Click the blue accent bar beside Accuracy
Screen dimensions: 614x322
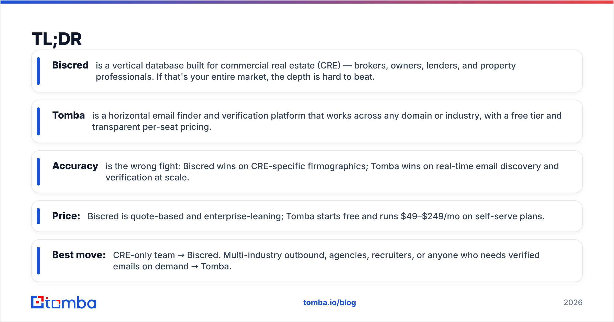(x=38, y=172)
